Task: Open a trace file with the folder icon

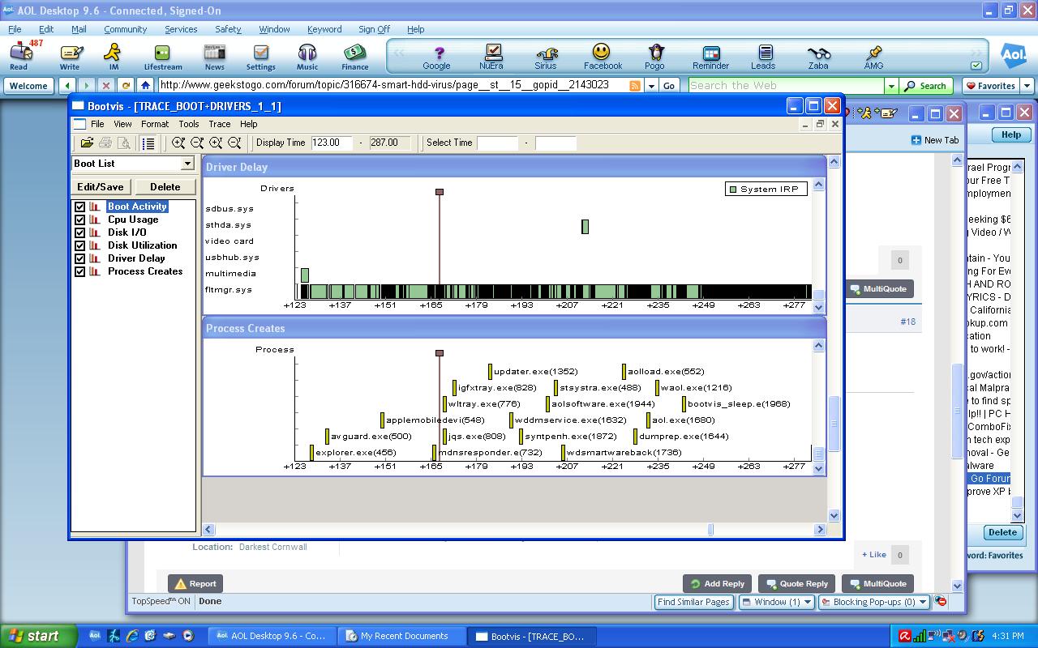Action: 87,143
